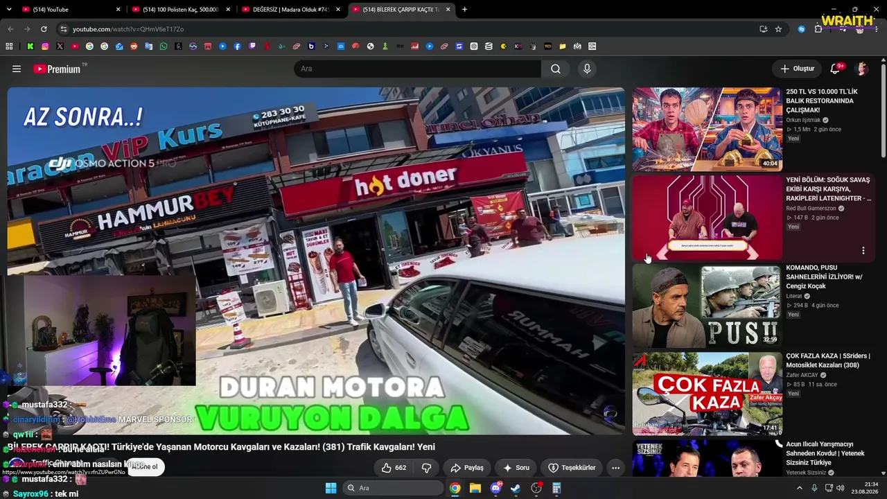Open 'Acun Ilıcalı Yarışmacıyı Sahneden Kovdu' title
The height and width of the screenshot is (499, 887).
coord(825,453)
